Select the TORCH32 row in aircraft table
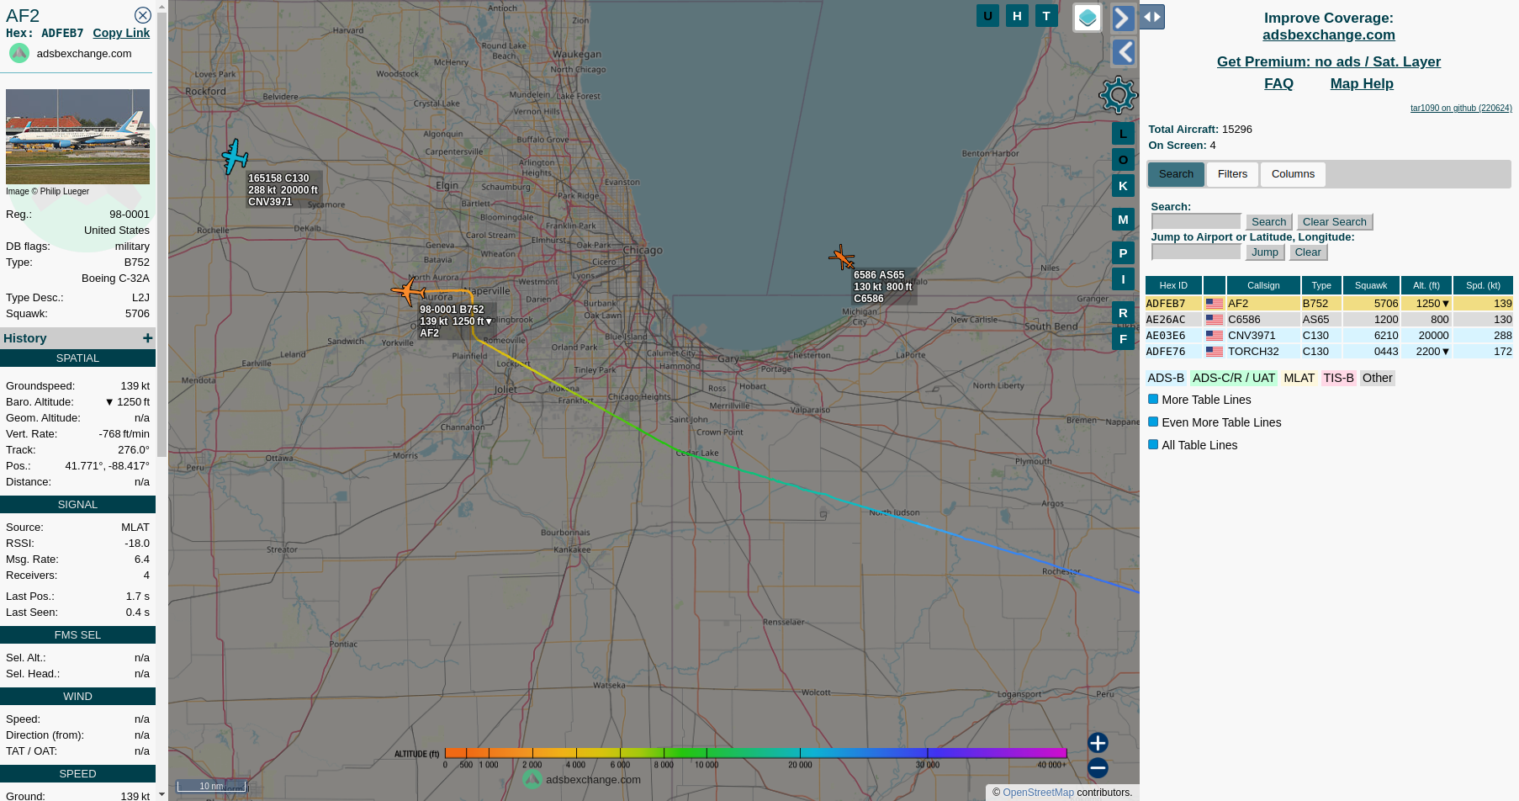 click(x=1329, y=352)
